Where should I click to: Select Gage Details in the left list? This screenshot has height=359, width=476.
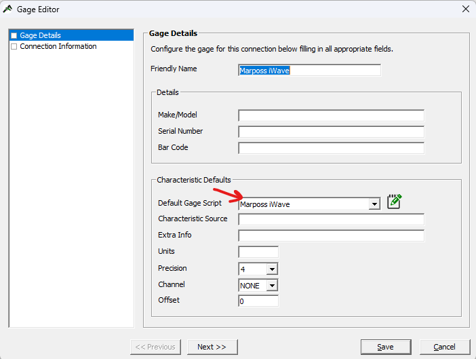coord(71,35)
